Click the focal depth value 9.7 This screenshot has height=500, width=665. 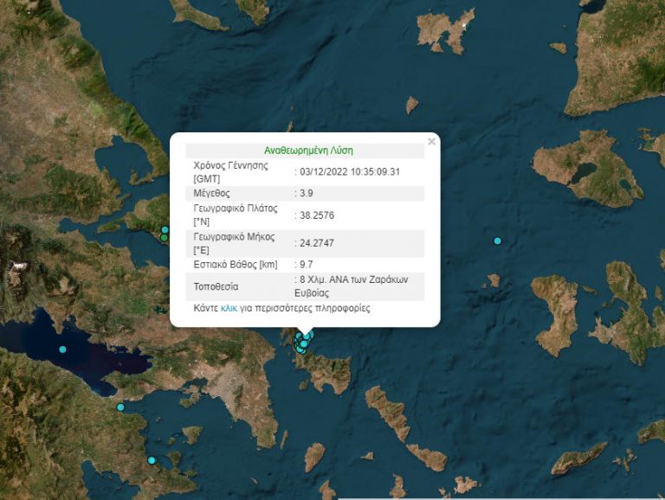306,264
